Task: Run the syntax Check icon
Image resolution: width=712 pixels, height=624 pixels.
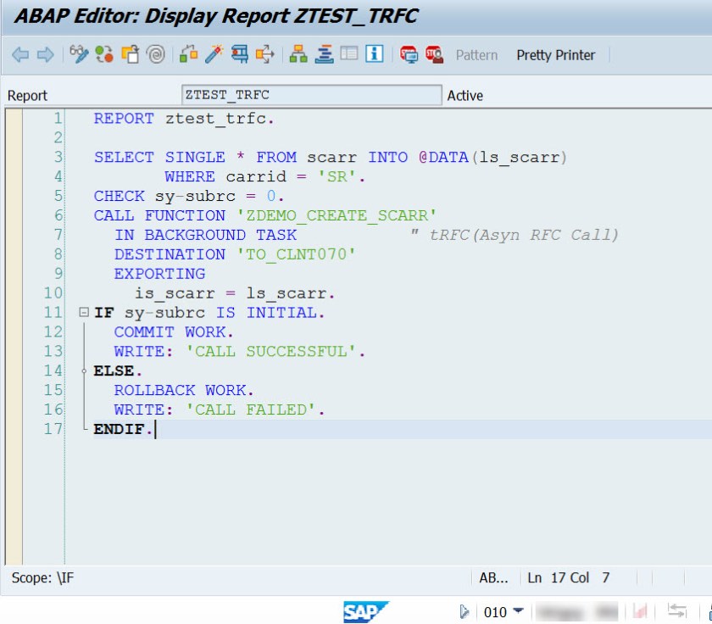Action: click(189, 55)
